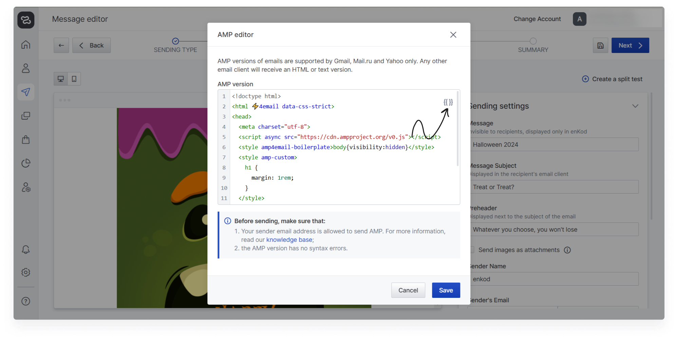Open the settings gear icon in sidebar
The width and height of the screenshot is (678, 340).
click(26, 272)
